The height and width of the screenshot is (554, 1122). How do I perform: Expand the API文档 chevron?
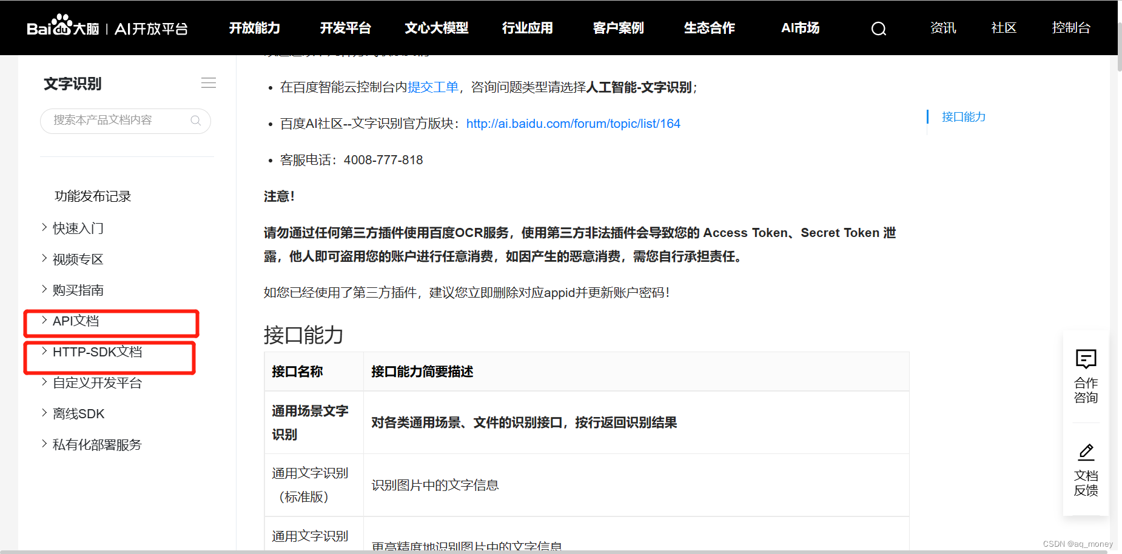[44, 320]
